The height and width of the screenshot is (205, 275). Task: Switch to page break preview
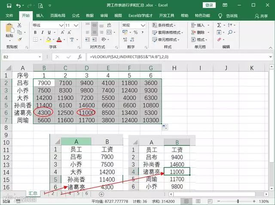(210, 201)
